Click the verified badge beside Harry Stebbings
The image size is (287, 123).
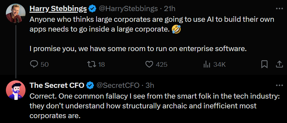pos(92,8)
